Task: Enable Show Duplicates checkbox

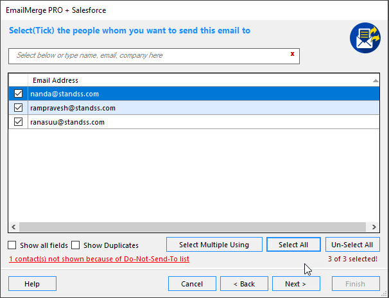Action: click(75, 245)
